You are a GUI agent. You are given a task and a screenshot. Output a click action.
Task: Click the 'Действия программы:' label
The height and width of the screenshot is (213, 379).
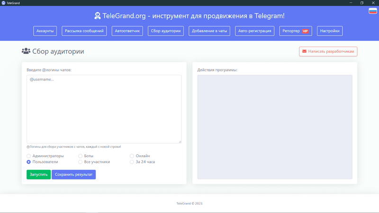pyautogui.click(x=217, y=70)
